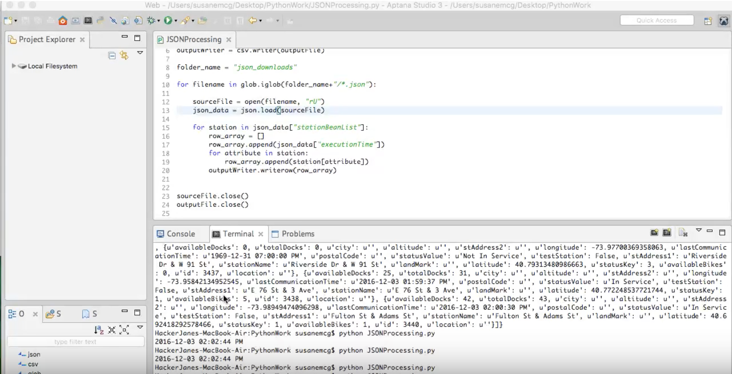
Task: Click the outputWriter.writerow line
Action: pos(272,170)
